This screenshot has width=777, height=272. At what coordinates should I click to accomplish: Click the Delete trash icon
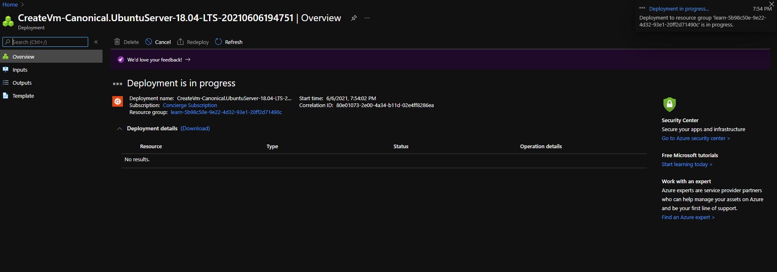[x=117, y=42]
